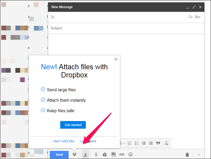211x159 pixels.
Task: Click the Dropbox icon in compose toolbar
Action: point(74,154)
